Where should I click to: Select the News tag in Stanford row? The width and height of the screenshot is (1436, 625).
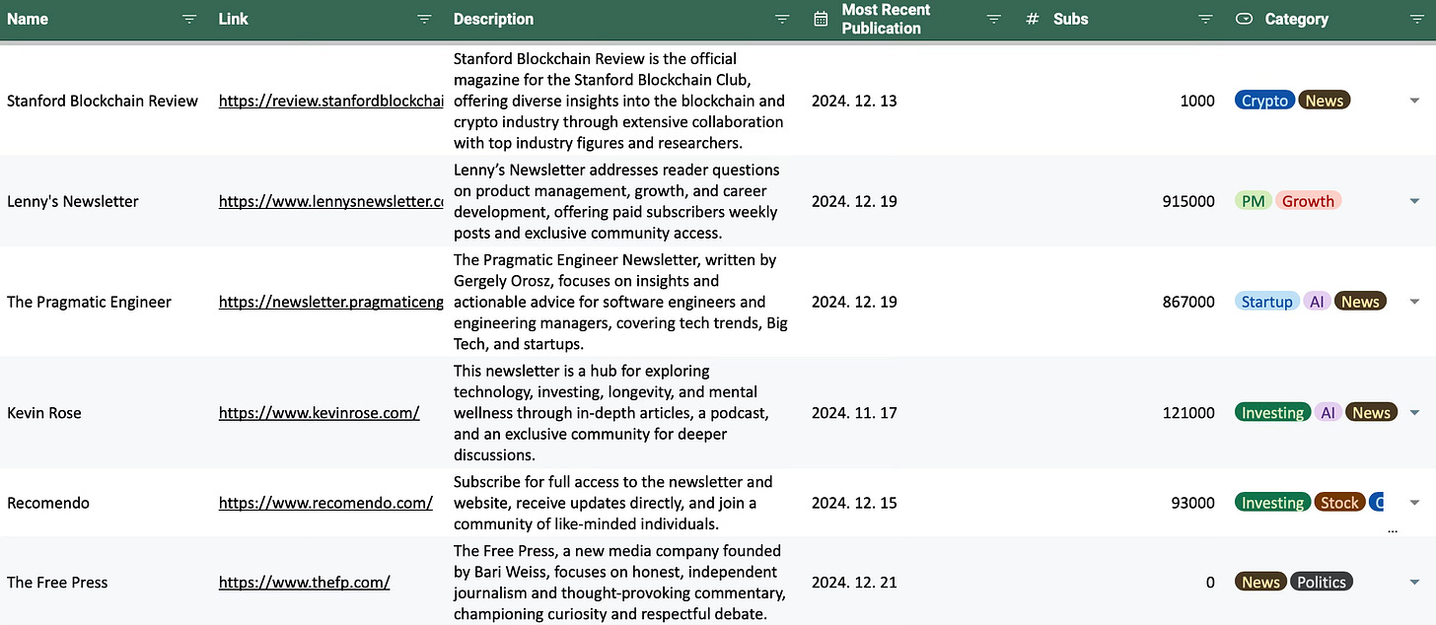1324,101
